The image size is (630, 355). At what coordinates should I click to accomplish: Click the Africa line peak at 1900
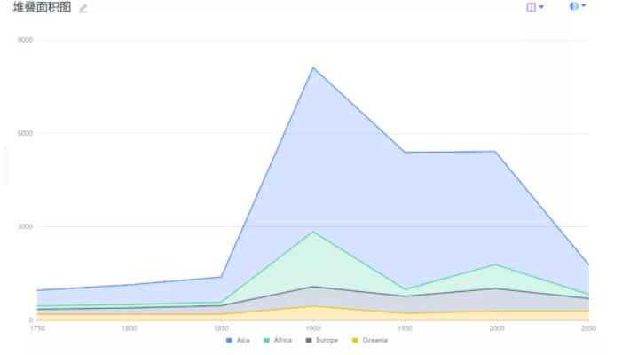click(x=313, y=232)
